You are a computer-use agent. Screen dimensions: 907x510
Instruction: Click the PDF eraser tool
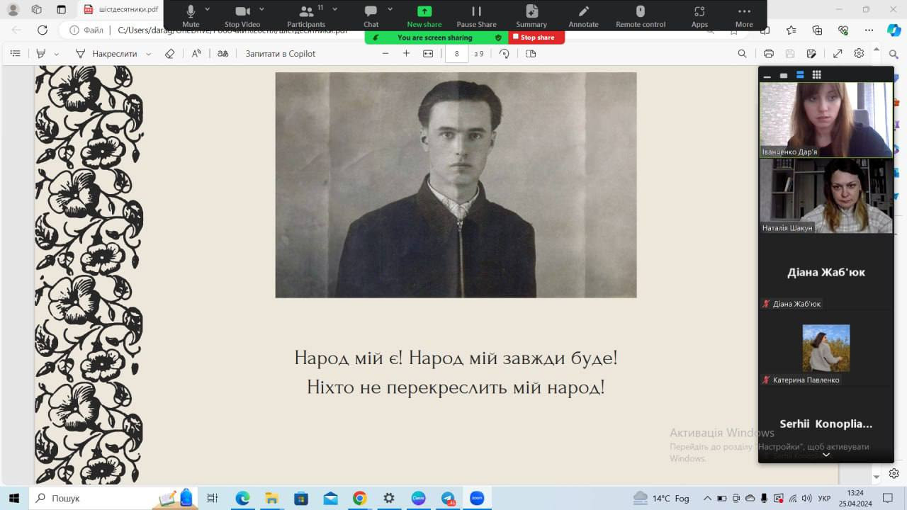click(169, 54)
